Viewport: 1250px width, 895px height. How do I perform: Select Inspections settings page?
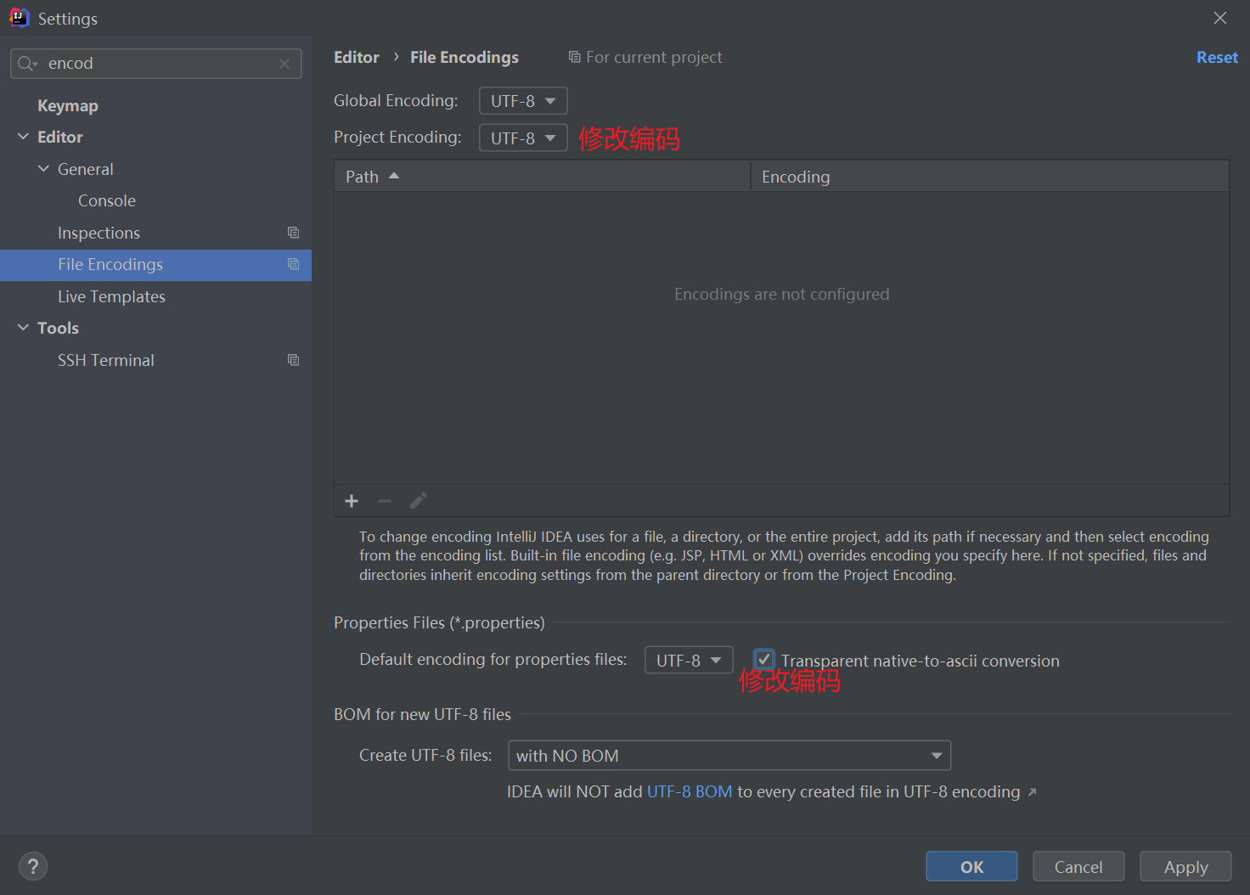tap(99, 233)
